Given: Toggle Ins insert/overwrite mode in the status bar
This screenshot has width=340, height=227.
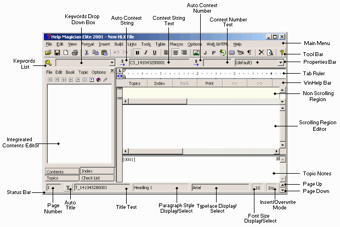Looking at the screenshot, I should point(271,187).
